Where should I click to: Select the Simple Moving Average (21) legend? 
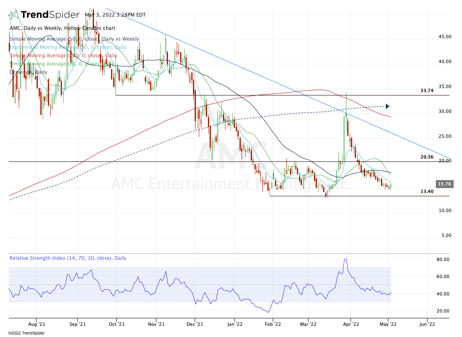click(x=62, y=63)
